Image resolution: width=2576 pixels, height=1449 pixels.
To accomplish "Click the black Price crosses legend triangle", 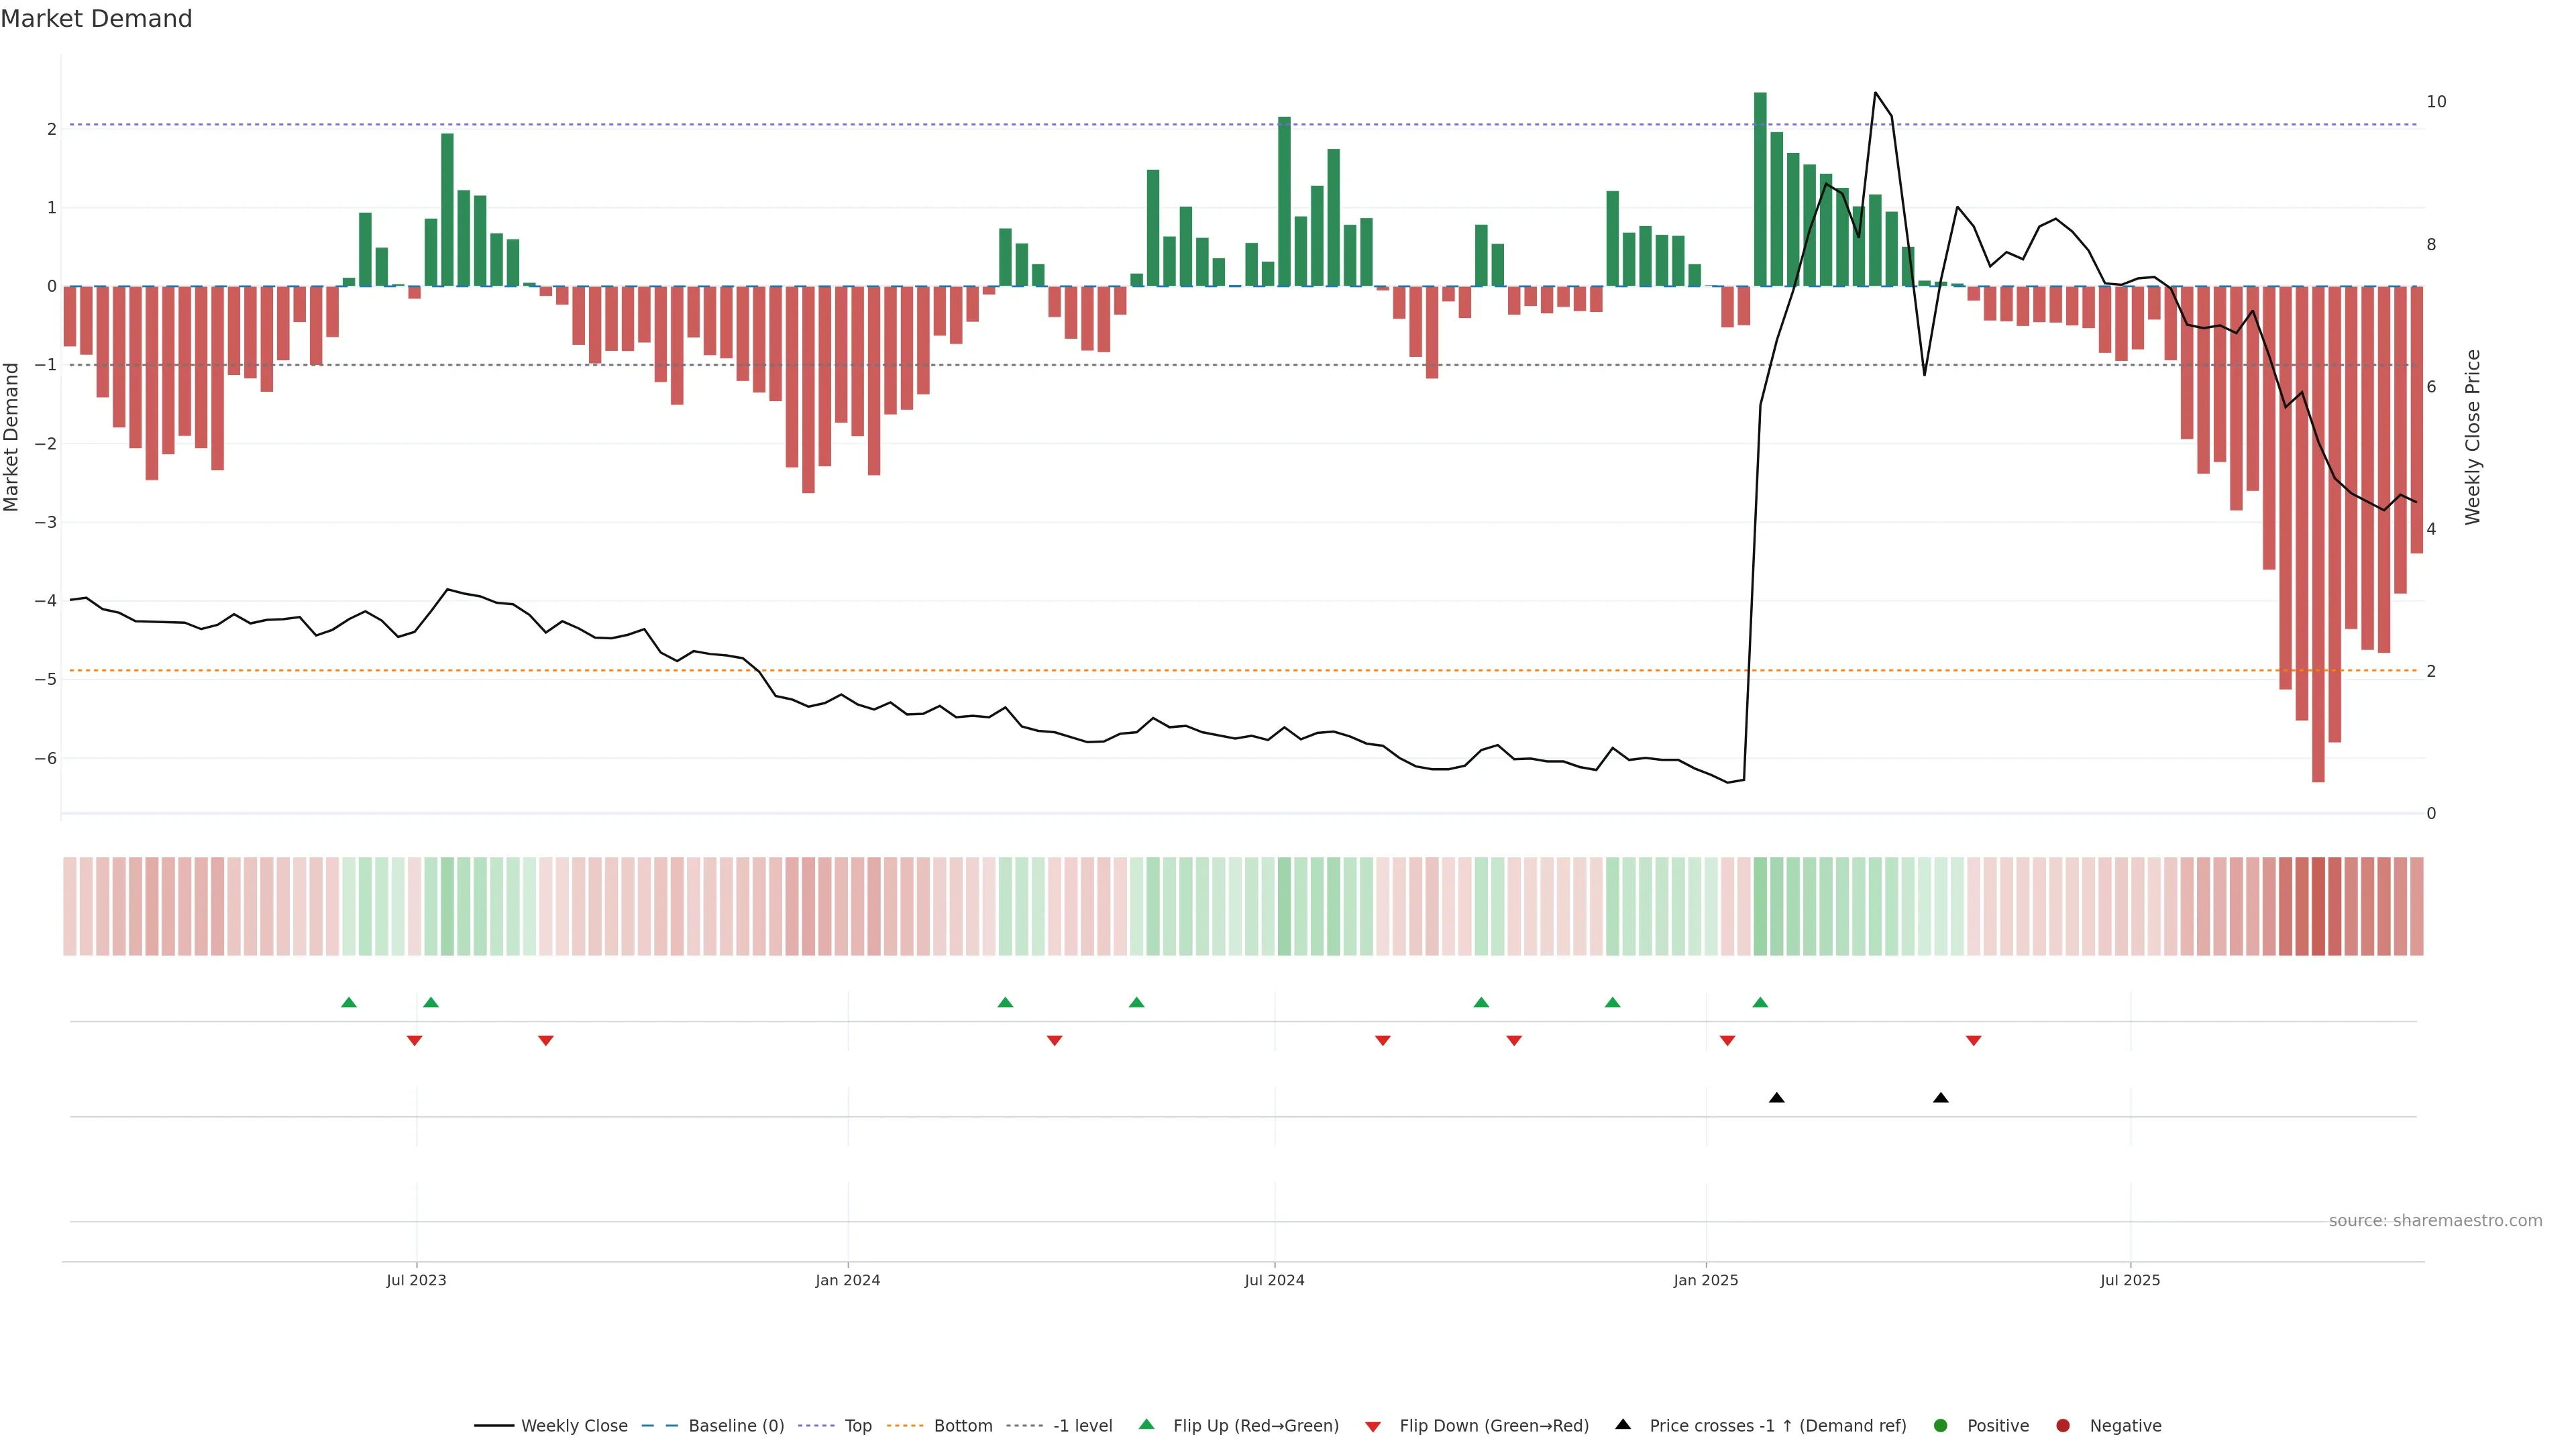I will 1623,1424.
